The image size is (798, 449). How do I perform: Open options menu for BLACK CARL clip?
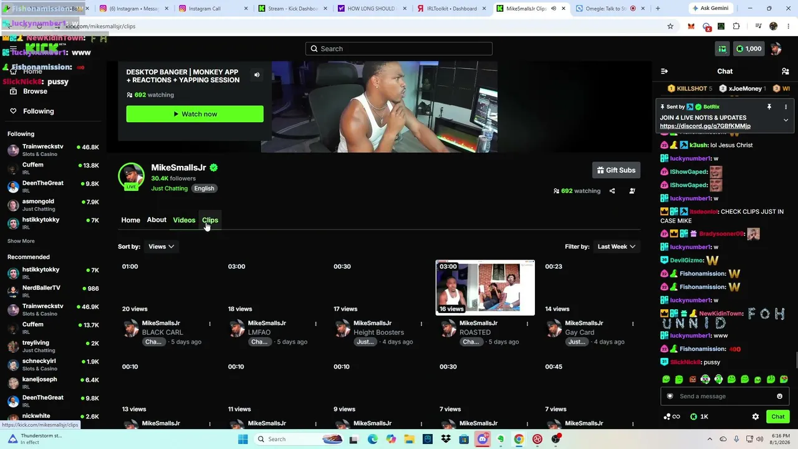tap(209, 324)
